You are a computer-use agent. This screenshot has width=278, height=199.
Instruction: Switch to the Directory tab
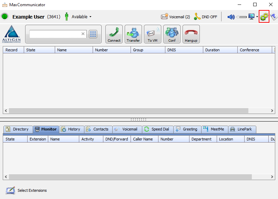[x=18, y=129]
